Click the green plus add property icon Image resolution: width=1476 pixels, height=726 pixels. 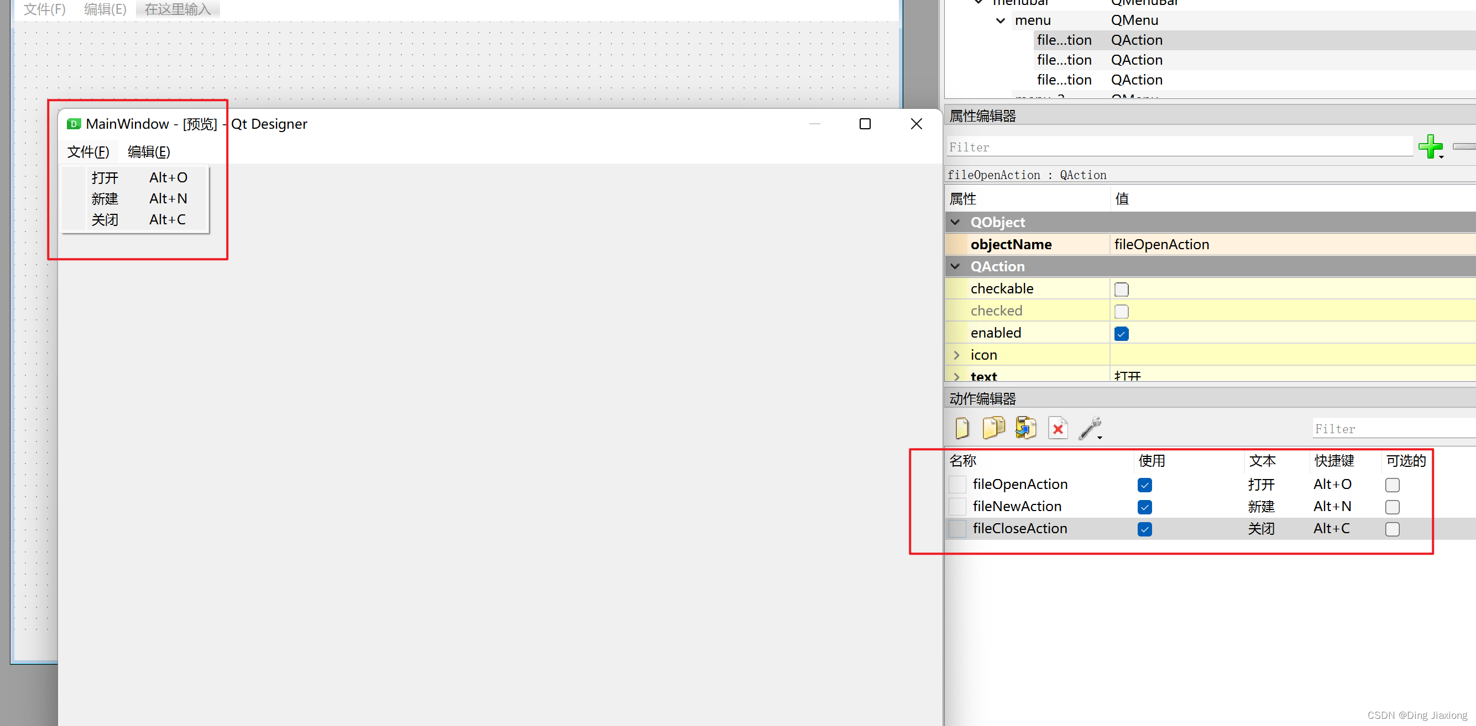click(1430, 146)
